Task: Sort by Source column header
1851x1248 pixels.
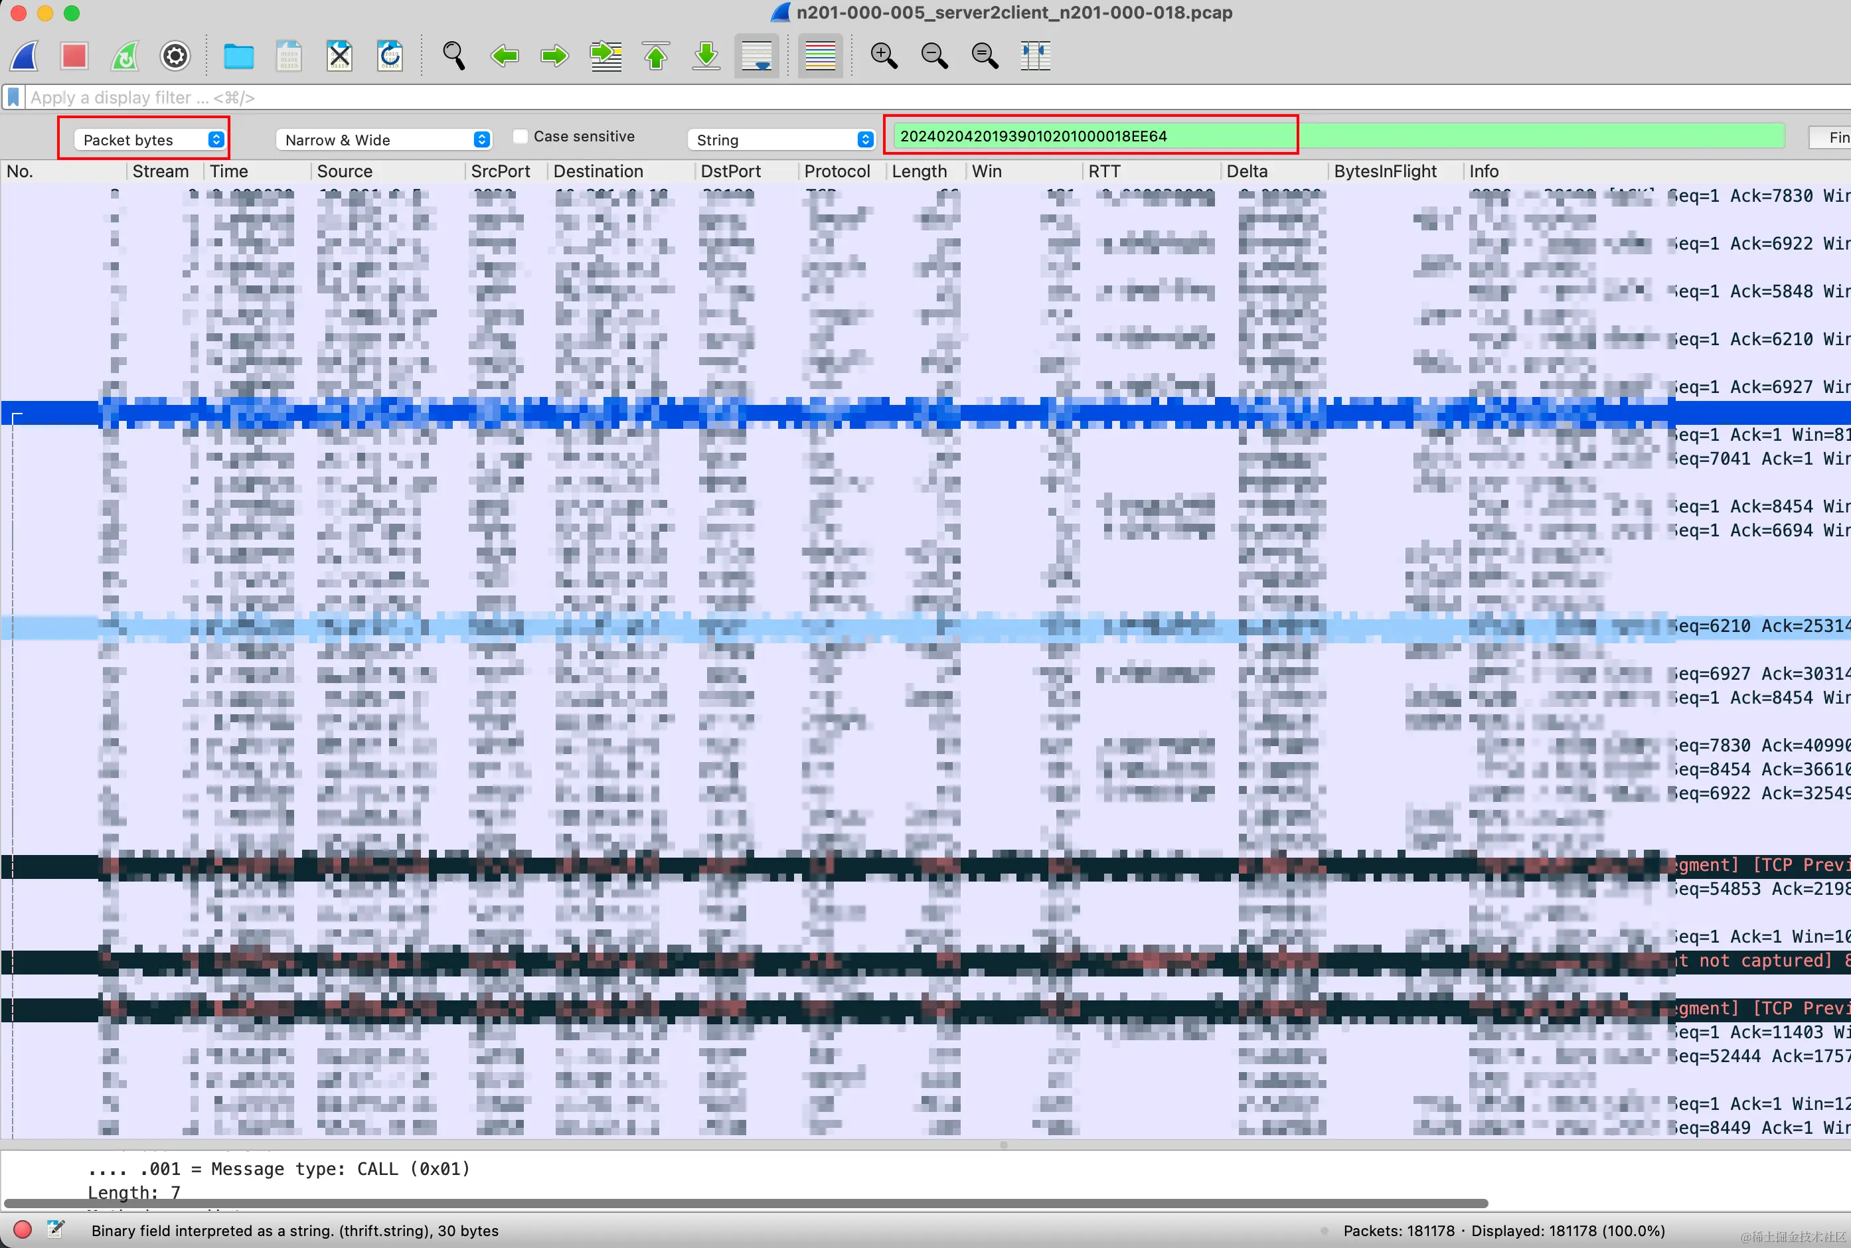Action: coord(388,171)
